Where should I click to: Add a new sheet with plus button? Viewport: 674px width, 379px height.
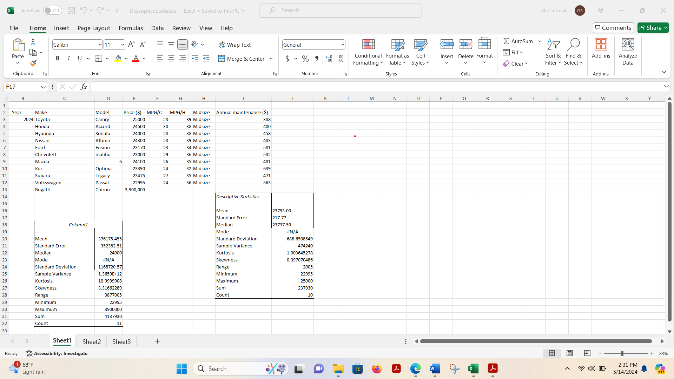pyautogui.click(x=158, y=341)
